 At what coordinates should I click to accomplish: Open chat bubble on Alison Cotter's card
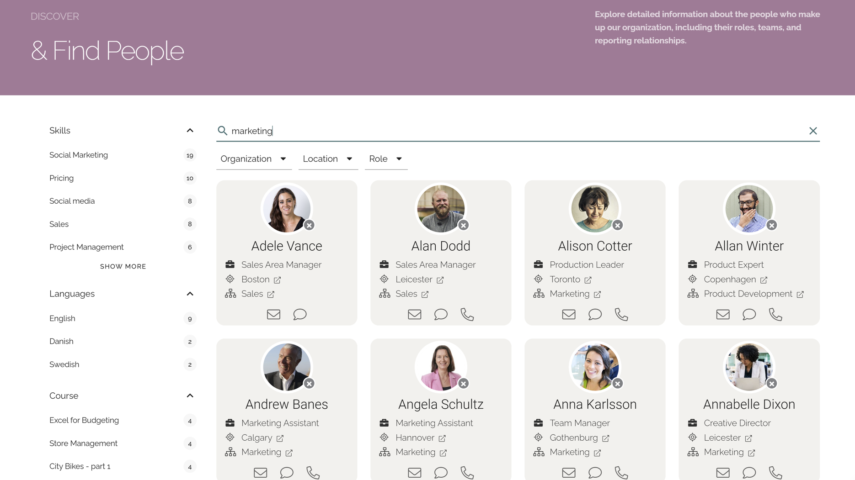(x=595, y=314)
